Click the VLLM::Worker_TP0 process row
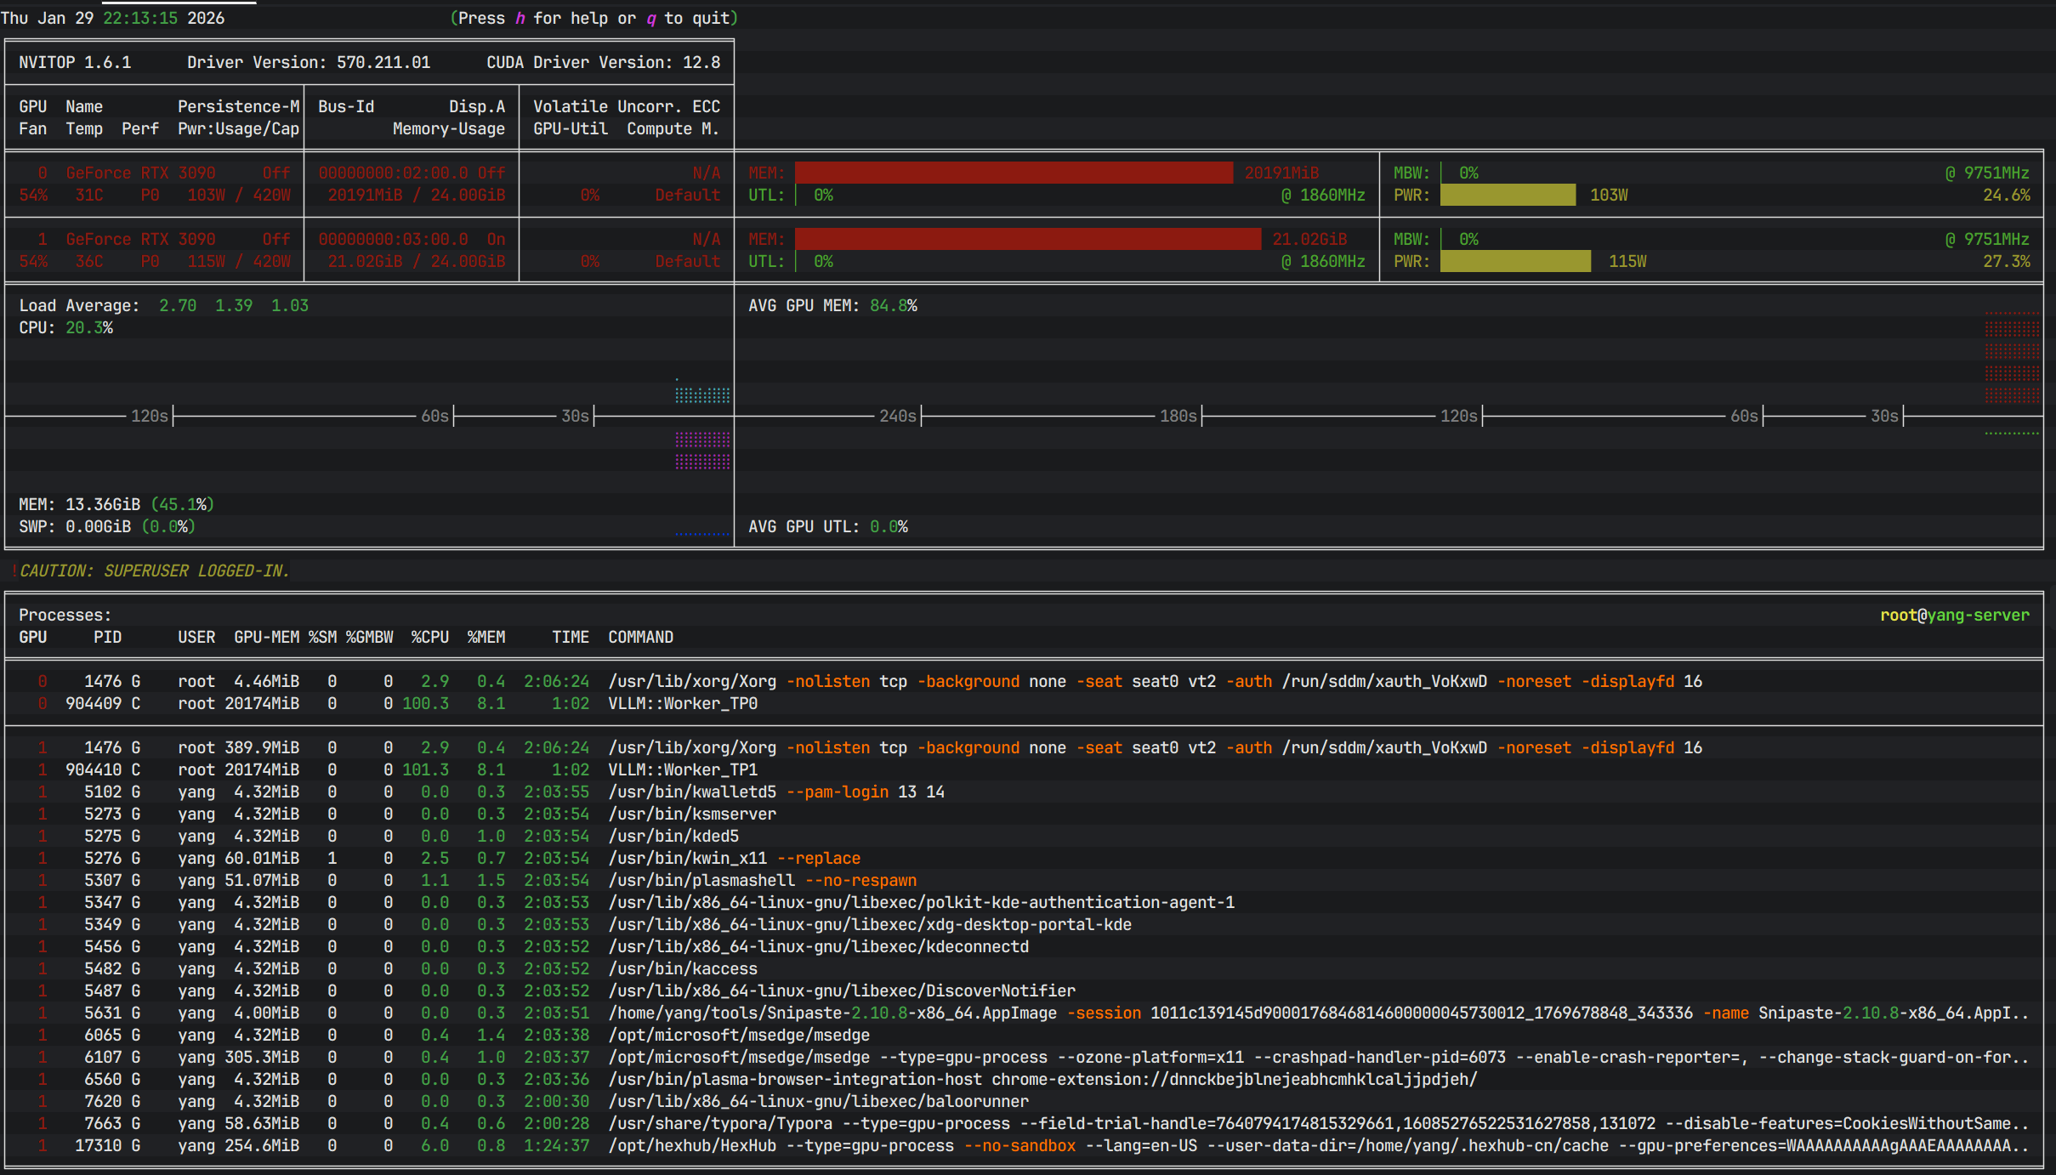The width and height of the screenshot is (2056, 1175). [x=682, y=703]
